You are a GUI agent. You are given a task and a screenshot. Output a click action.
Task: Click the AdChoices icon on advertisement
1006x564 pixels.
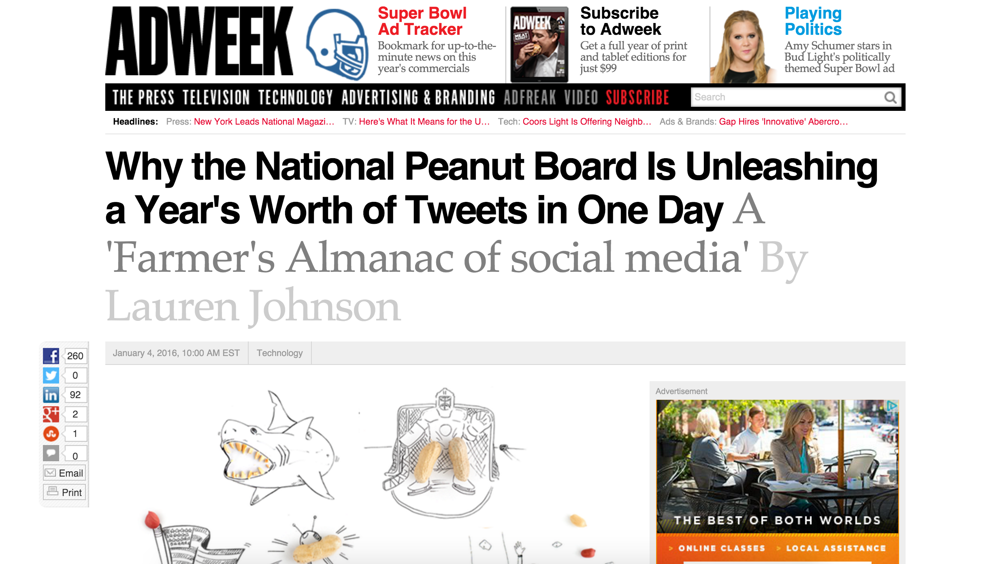(x=892, y=406)
